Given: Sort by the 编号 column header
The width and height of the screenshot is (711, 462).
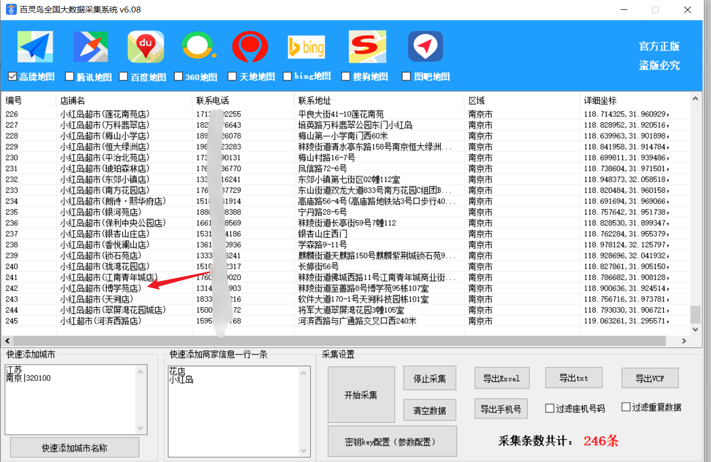Looking at the screenshot, I should [28, 101].
